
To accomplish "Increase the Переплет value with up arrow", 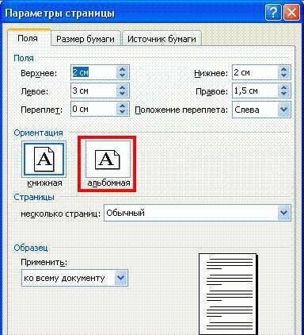I will 122,106.
